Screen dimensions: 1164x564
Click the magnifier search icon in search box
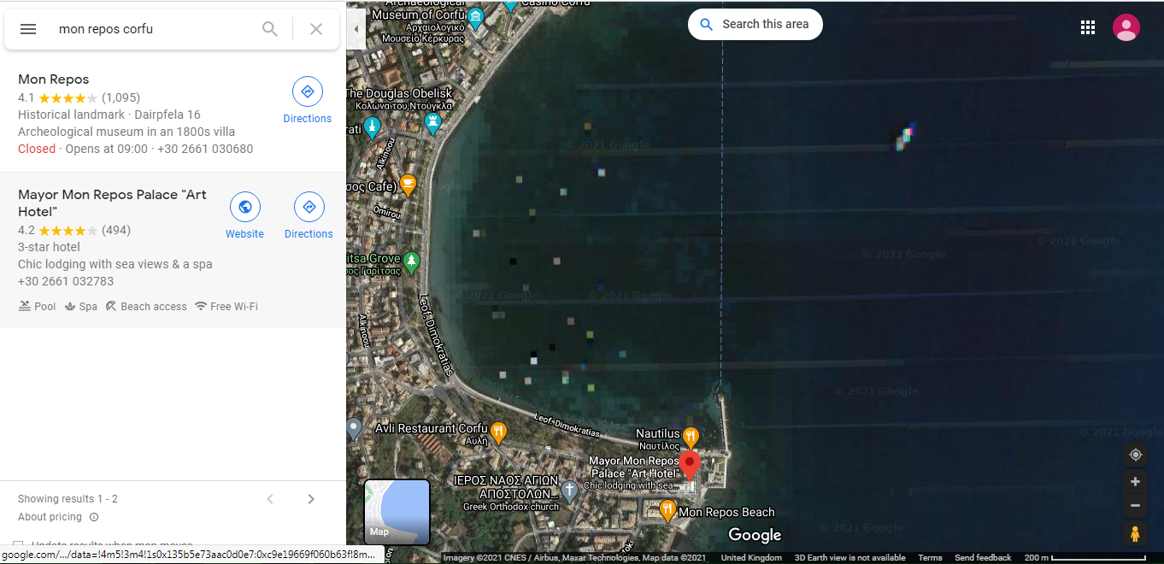pyautogui.click(x=270, y=29)
